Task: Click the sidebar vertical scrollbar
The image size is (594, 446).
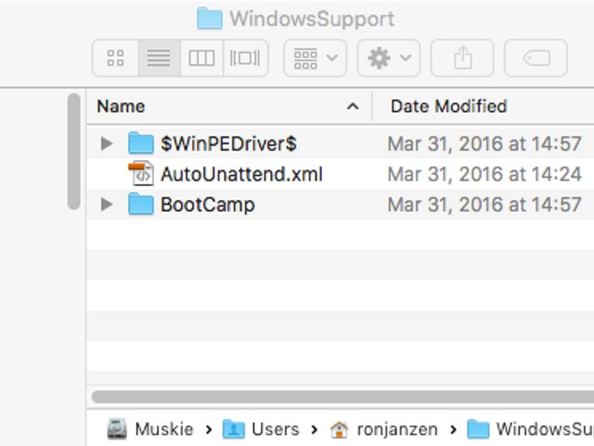Action: pos(74,152)
